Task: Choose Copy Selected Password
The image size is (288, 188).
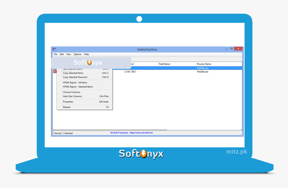Action: click(85, 77)
